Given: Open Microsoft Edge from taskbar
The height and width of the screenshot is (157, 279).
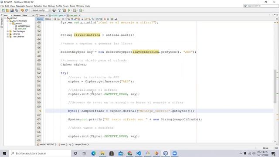Looking at the screenshot, I should coord(94,153).
